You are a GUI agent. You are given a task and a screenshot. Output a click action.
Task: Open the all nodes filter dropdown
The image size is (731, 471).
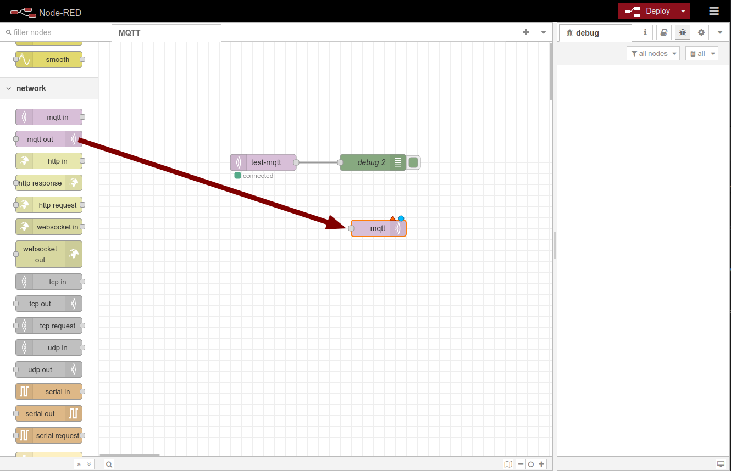(653, 53)
